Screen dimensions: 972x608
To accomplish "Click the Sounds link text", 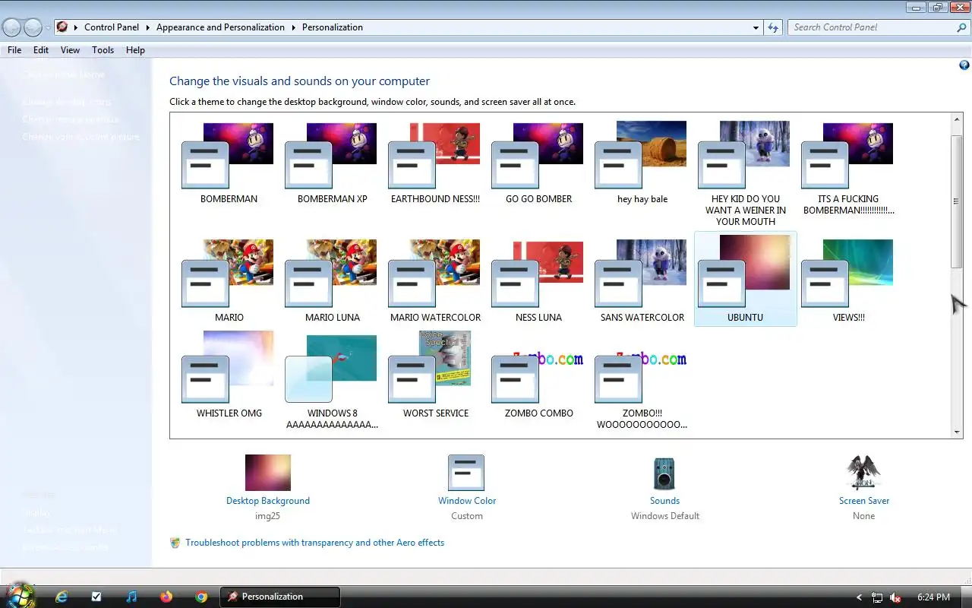I will [664, 501].
